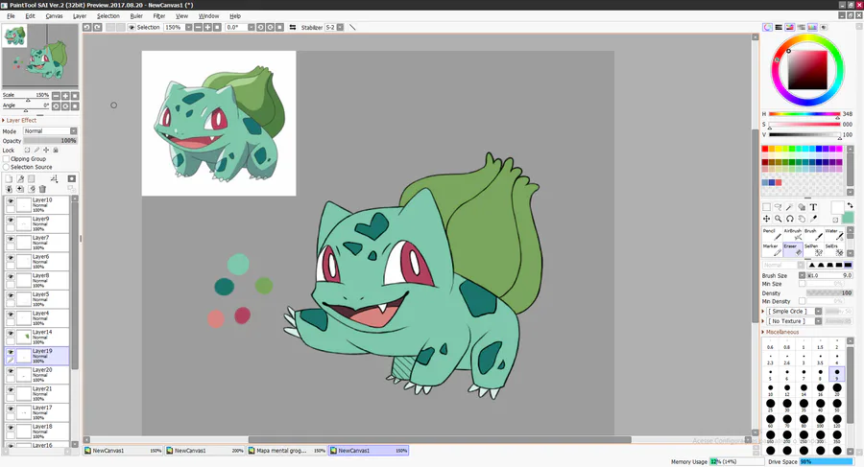Select Layer6 in the layer list

(x=37, y=261)
